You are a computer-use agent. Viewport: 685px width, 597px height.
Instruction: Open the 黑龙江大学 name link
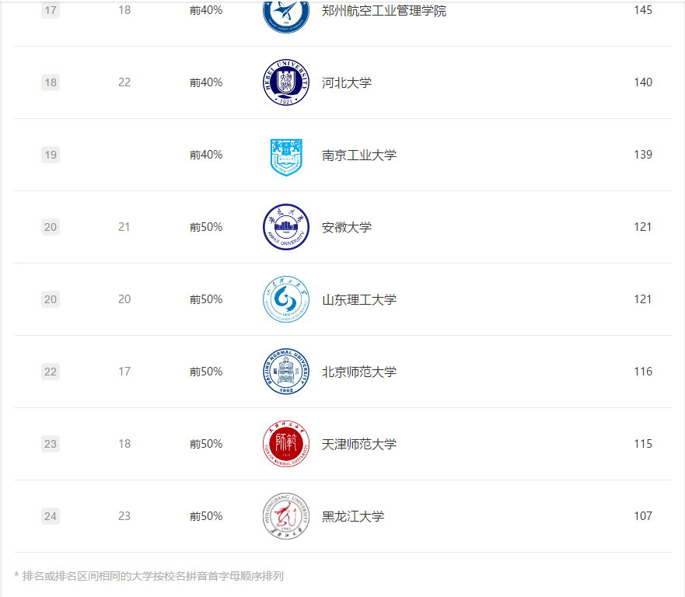coord(353,516)
